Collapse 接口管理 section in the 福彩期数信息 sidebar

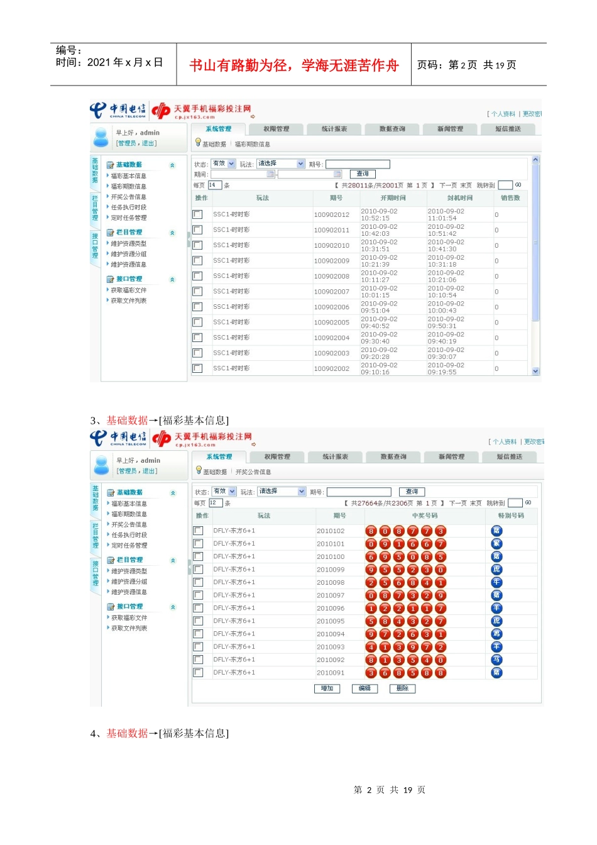pos(172,280)
